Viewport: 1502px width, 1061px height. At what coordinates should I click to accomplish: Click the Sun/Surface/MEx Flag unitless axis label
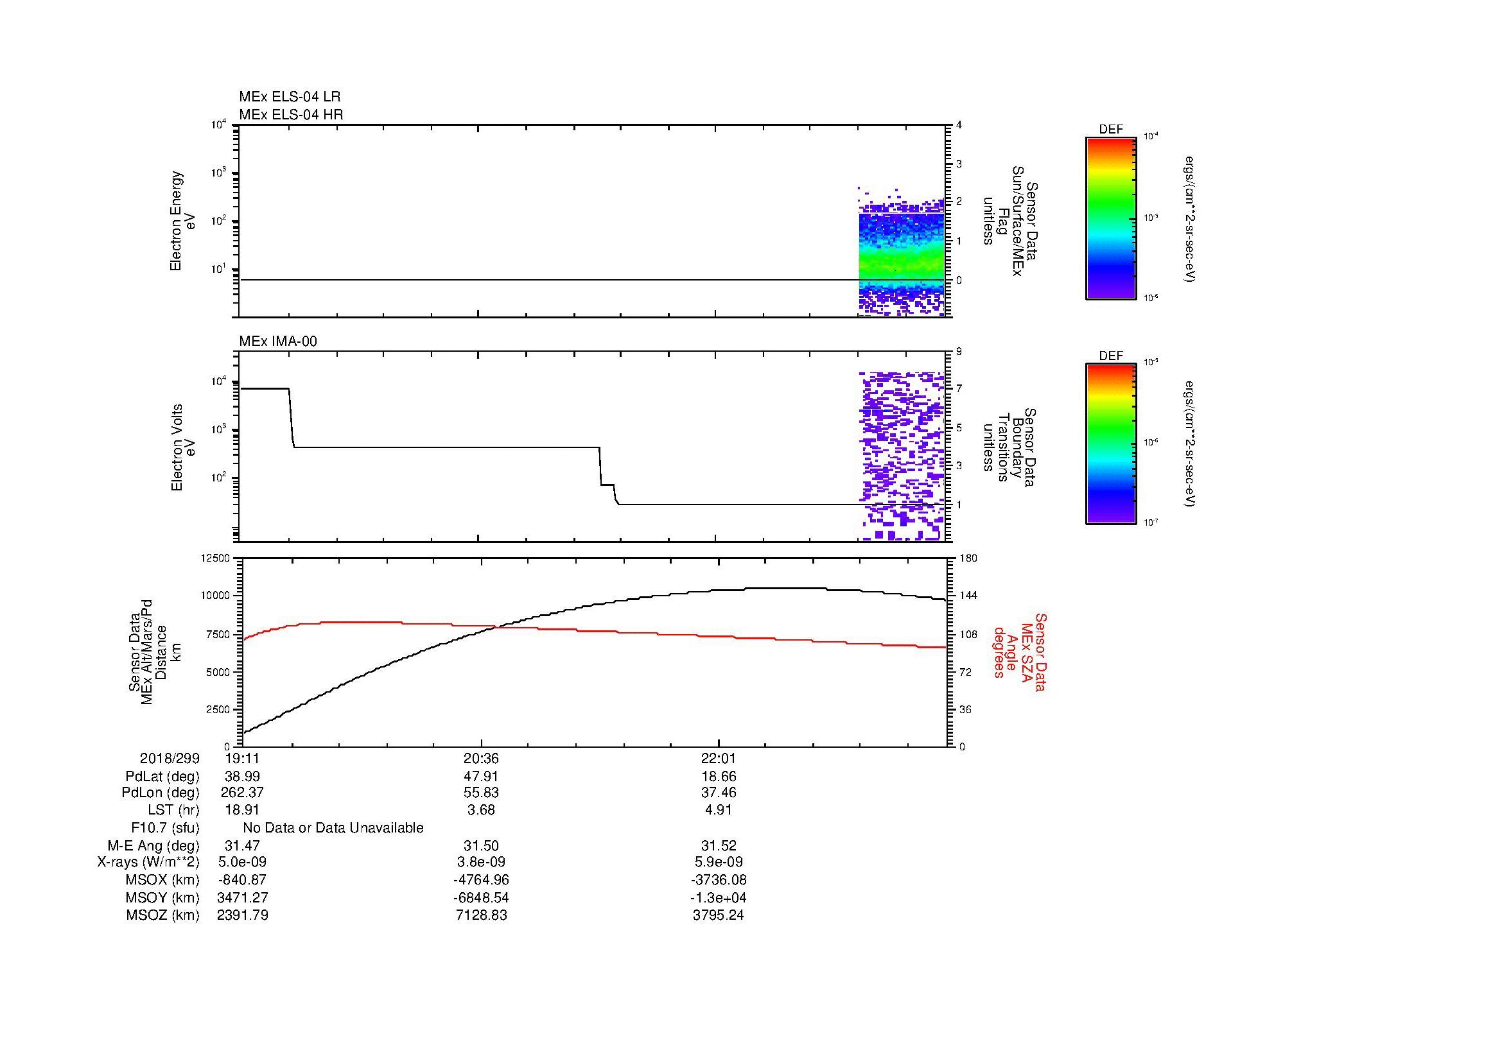[1010, 221]
